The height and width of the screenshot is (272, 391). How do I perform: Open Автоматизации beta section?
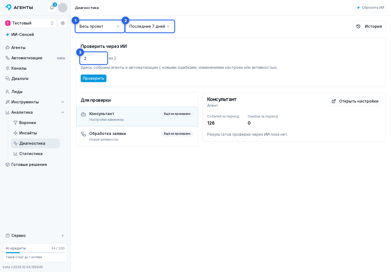click(x=35, y=58)
